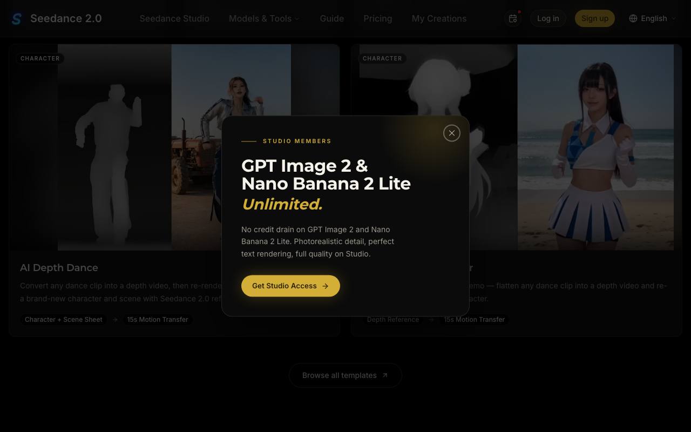Click the Sign up button
This screenshot has width=691, height=432.
(x=595, y=18)
